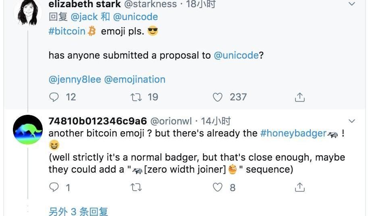Screen dimensions: 374x216
Task: Show 3 more replies link
Action: (x=78, y=212)
